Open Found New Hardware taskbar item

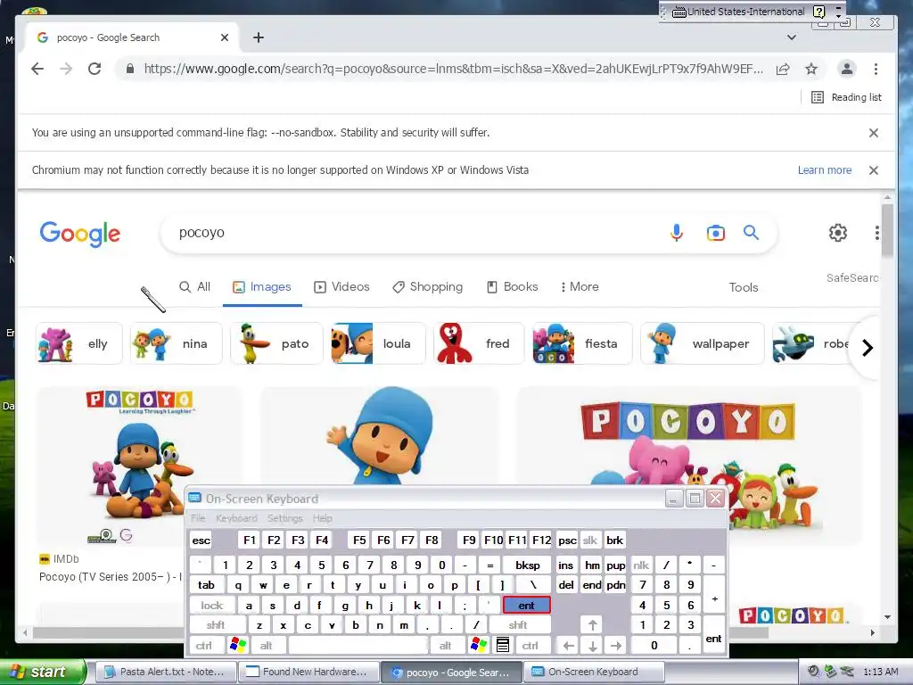point(308,672)
